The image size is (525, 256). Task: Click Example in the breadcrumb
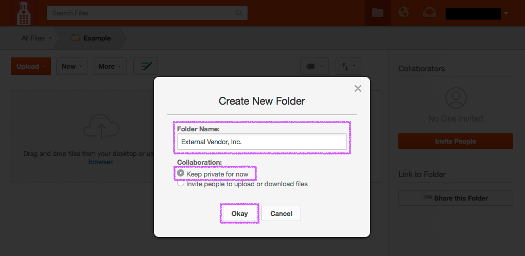[x=97, y=38]
